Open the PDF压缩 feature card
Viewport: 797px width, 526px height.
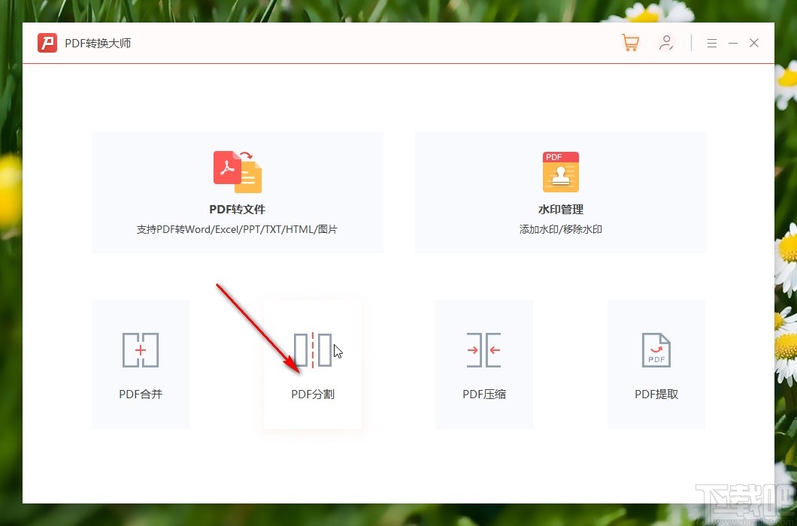484,364
